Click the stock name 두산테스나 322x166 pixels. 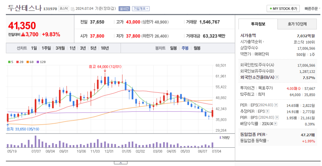(x=25, y=8)
